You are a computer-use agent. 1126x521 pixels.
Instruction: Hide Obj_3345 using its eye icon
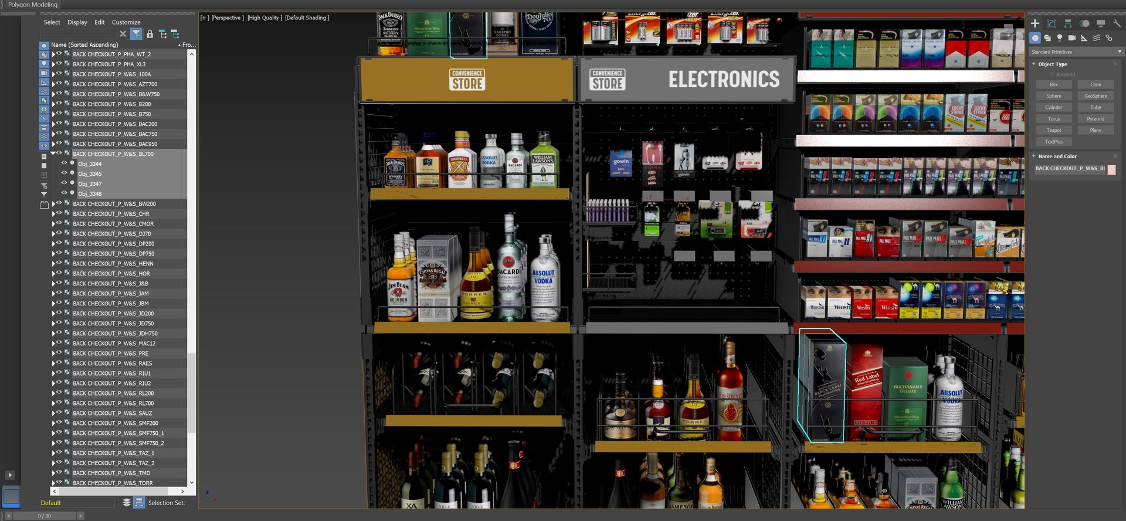65,173
